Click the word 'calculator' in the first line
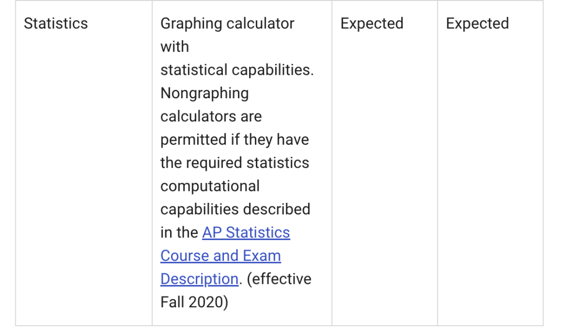This screenshot has width=565, height=332. (x=261, y=24)
